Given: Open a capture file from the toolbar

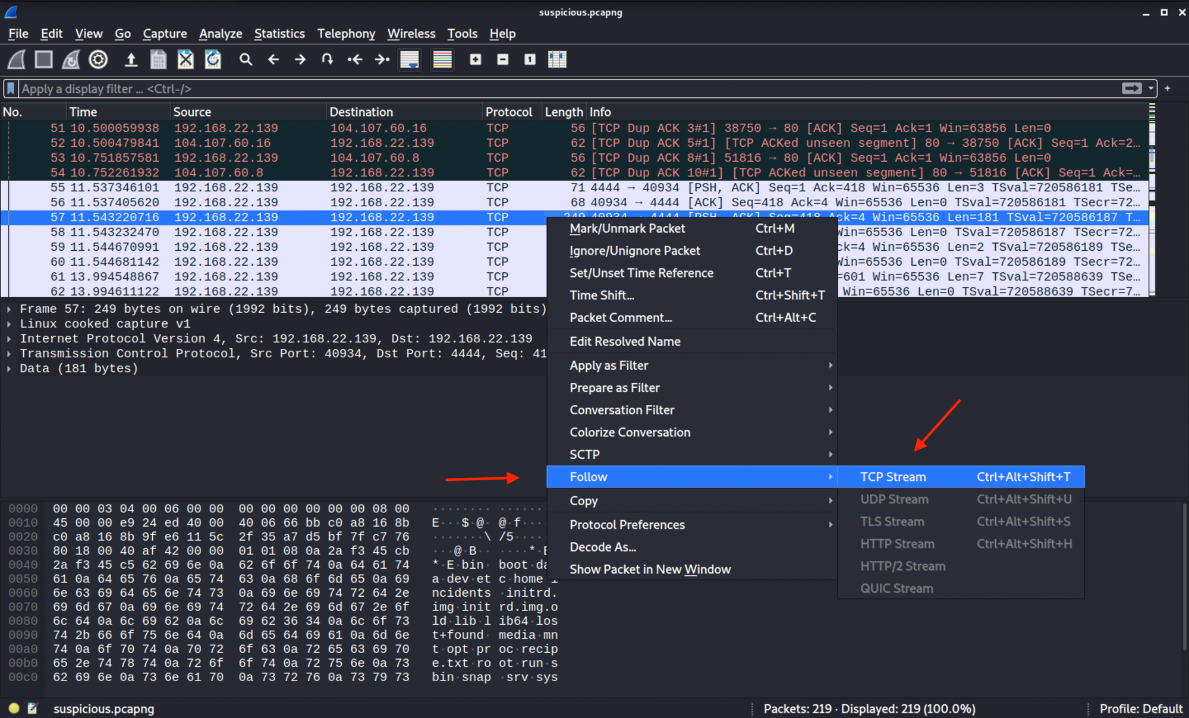Looking at the screenshot, I should pos(131,59).
